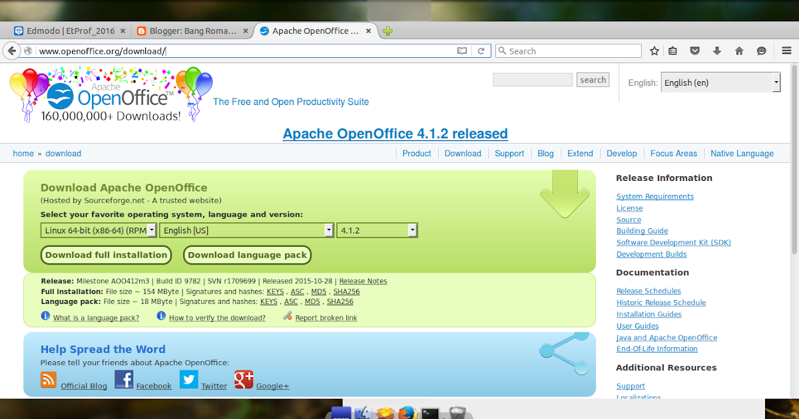Viewport: 799px width, 419px height.
Task: Click Download full installation button
Action: [106, 255]
